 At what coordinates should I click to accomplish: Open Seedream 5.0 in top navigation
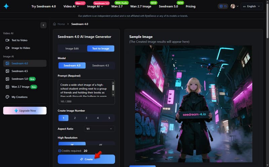pyautogui.click(x=168, y=6)
